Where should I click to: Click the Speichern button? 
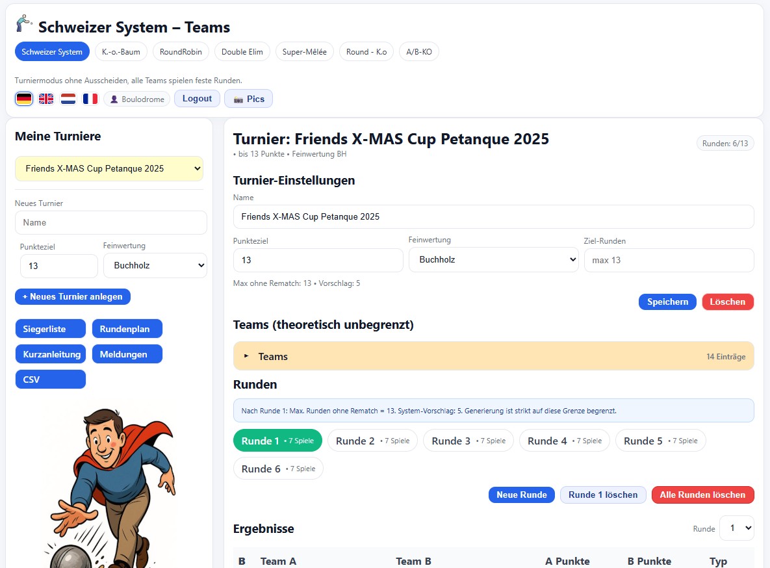(667, 302)
